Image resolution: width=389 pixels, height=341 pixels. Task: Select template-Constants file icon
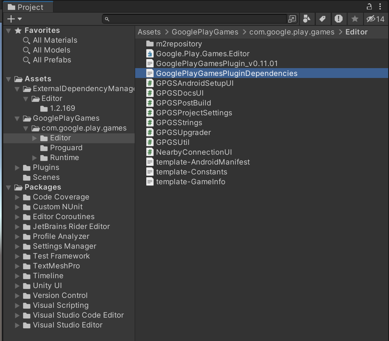(150, 172)
